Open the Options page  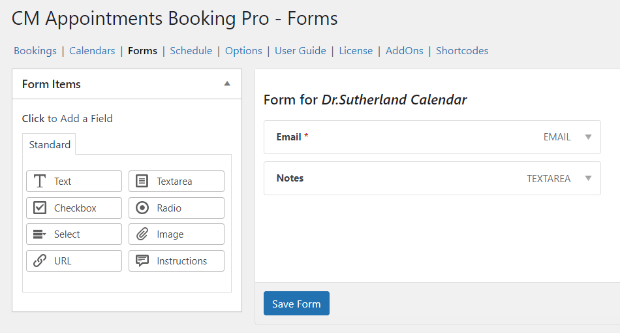[x=243, y=51]
